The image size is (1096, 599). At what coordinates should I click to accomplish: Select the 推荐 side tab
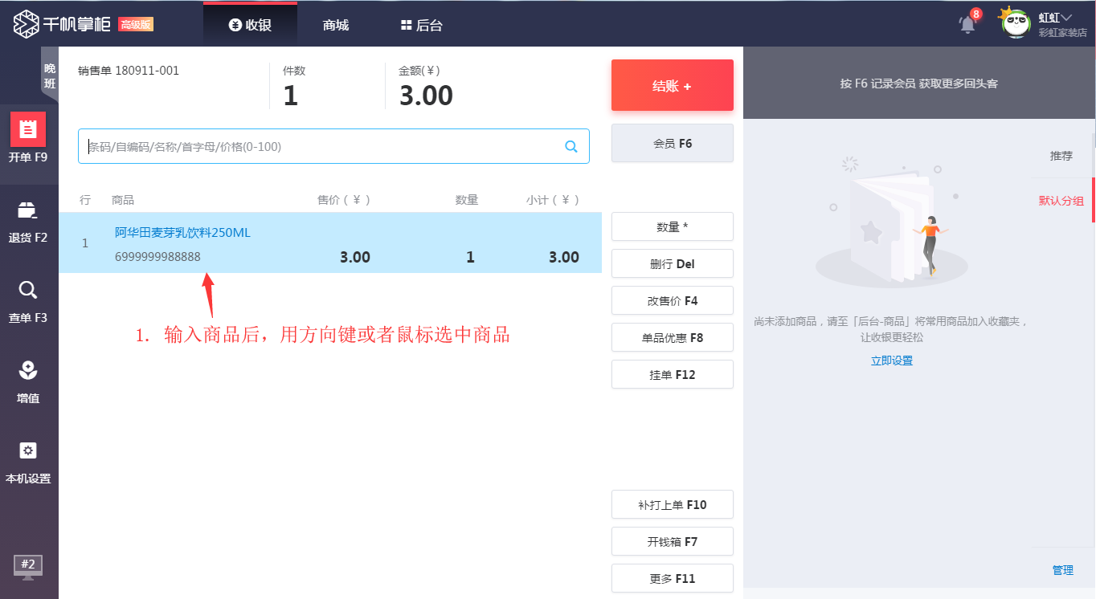[1061, 156]
